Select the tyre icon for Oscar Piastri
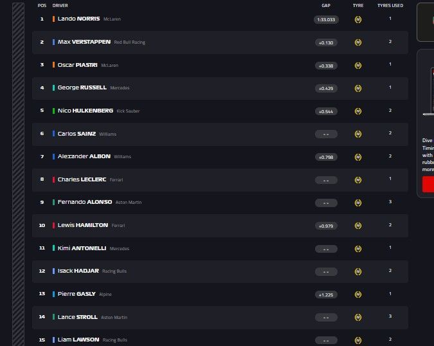Screen dimensions: 434x346 [x=358, y=66]
